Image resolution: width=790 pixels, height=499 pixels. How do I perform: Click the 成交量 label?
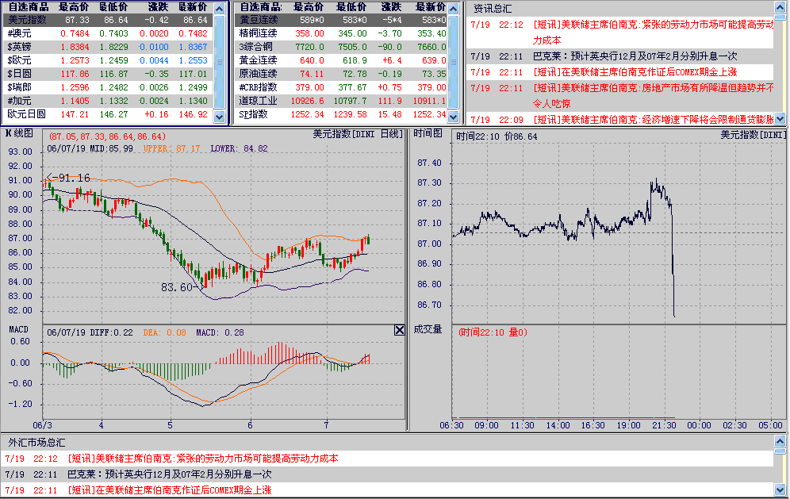(x=428, y=329)
